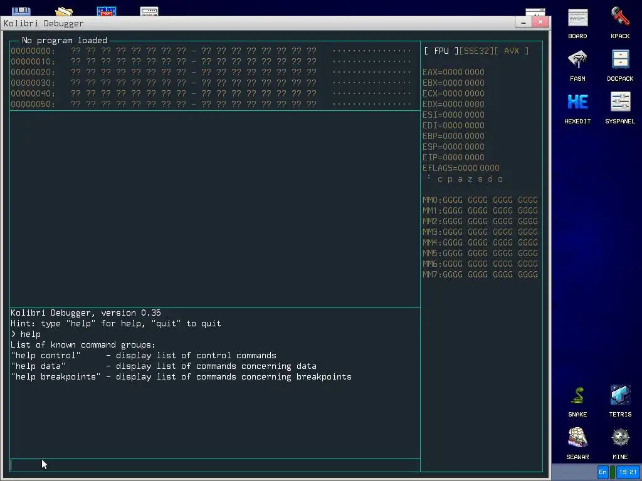The width and height of the screenshot is (642, 481).
Task: Click the MM6 register row
Action: [x=480, y=264]
